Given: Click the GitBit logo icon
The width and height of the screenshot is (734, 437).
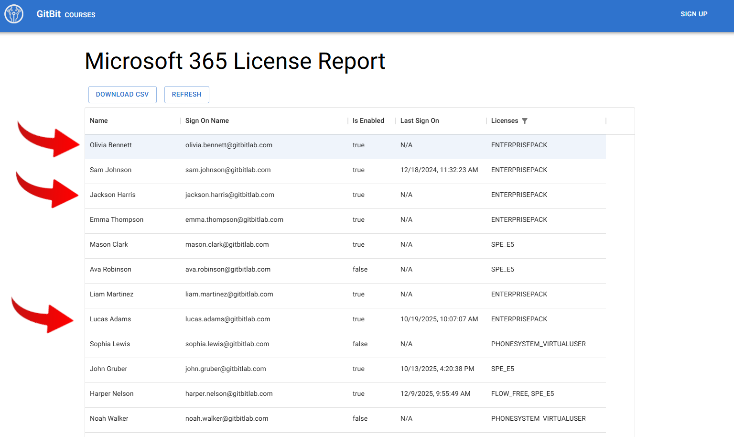Looking at the screenshot, I should click(13, 14).
